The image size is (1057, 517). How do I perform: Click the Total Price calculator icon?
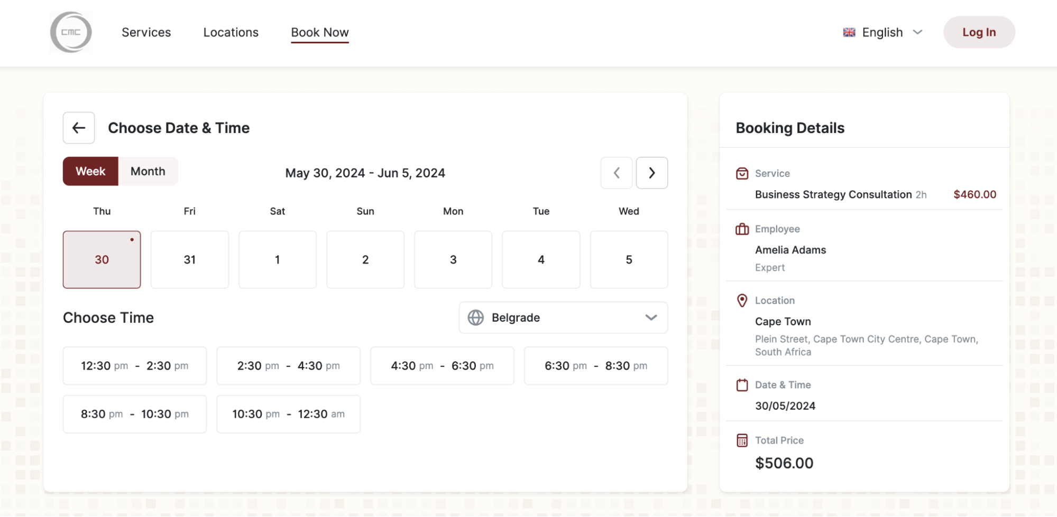pos(742,440)
